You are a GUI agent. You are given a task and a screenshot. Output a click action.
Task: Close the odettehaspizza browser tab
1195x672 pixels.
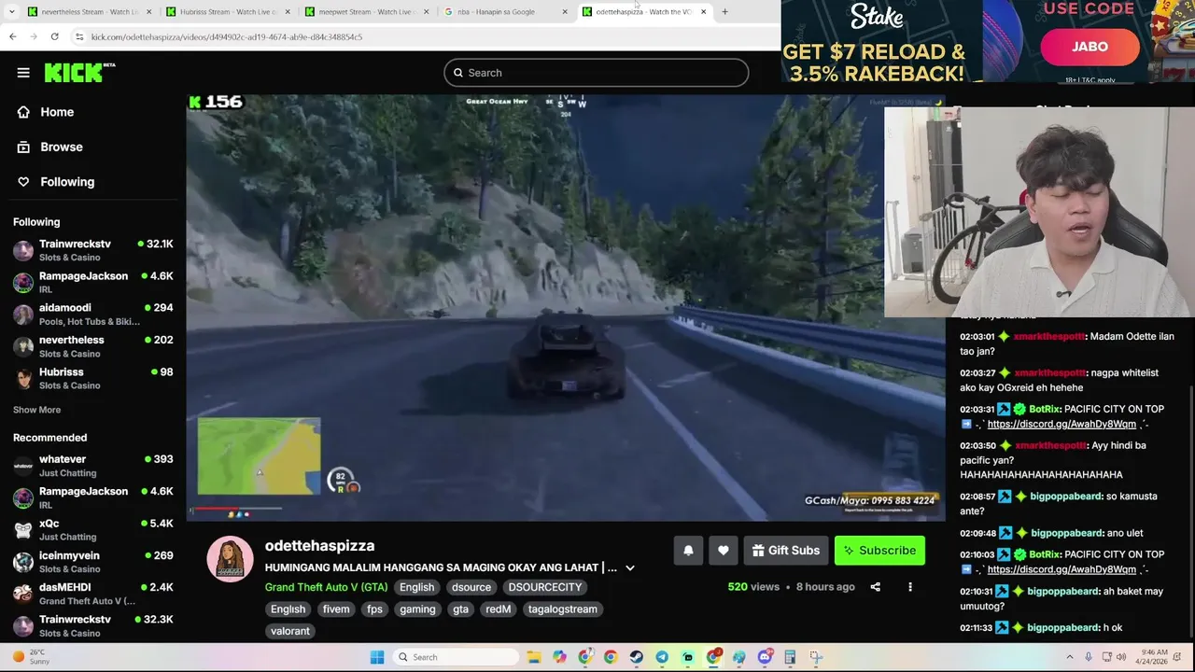click(703, 11)
